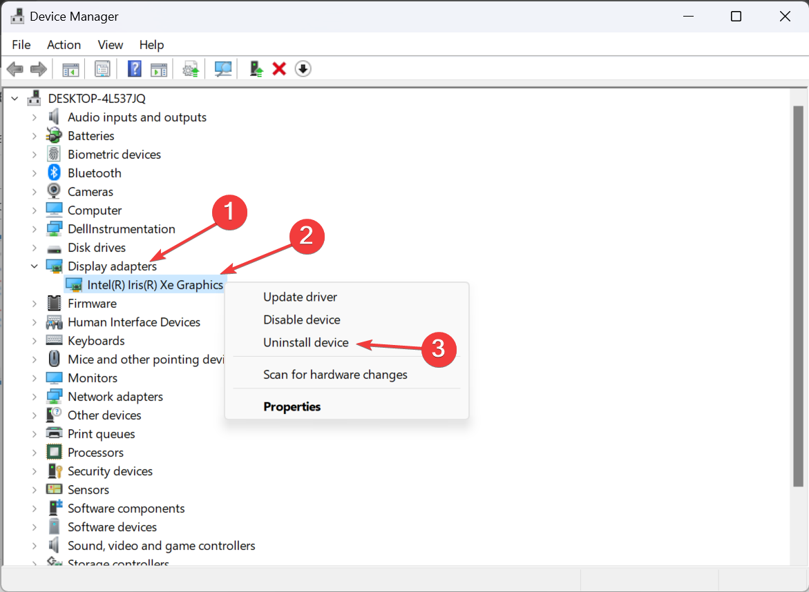Click Show/Hide Action Pane toolbar icon
This screenshot has height=592, width=809.
(159, 69)
